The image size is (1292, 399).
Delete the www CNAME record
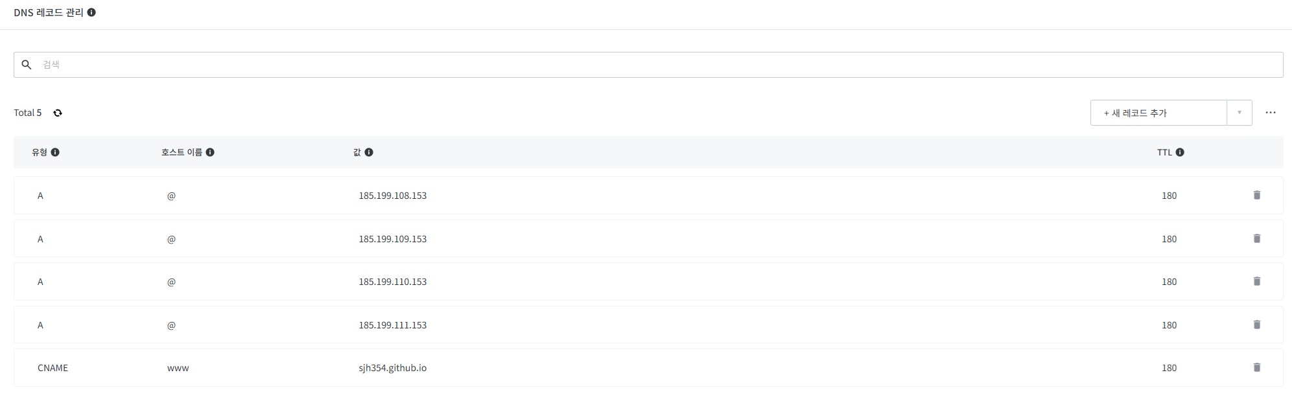(1256, 367)
